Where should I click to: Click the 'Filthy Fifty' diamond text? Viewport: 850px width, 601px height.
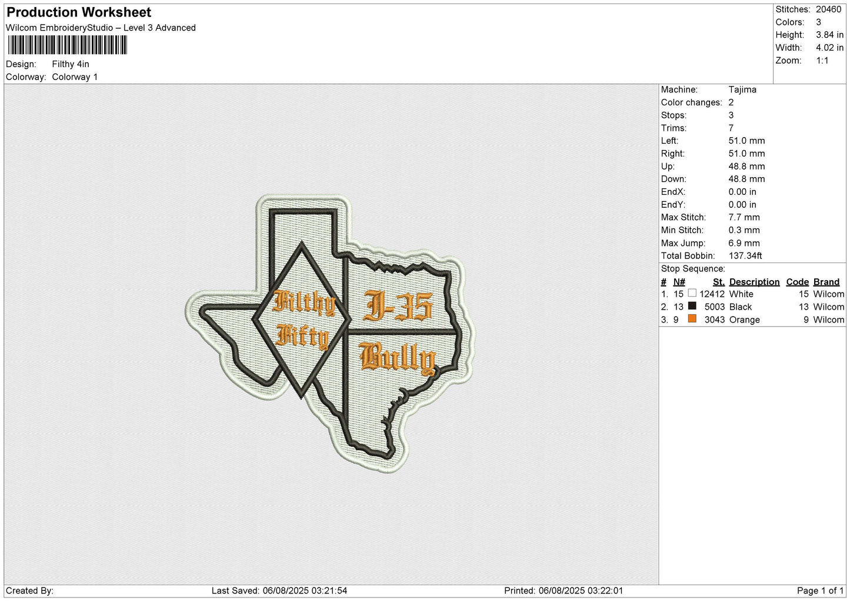pyautogui.click(x=302, y=318)
